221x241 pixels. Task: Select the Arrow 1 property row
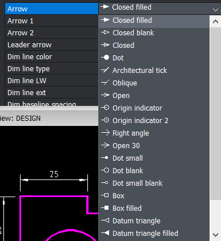pos(51,21)
